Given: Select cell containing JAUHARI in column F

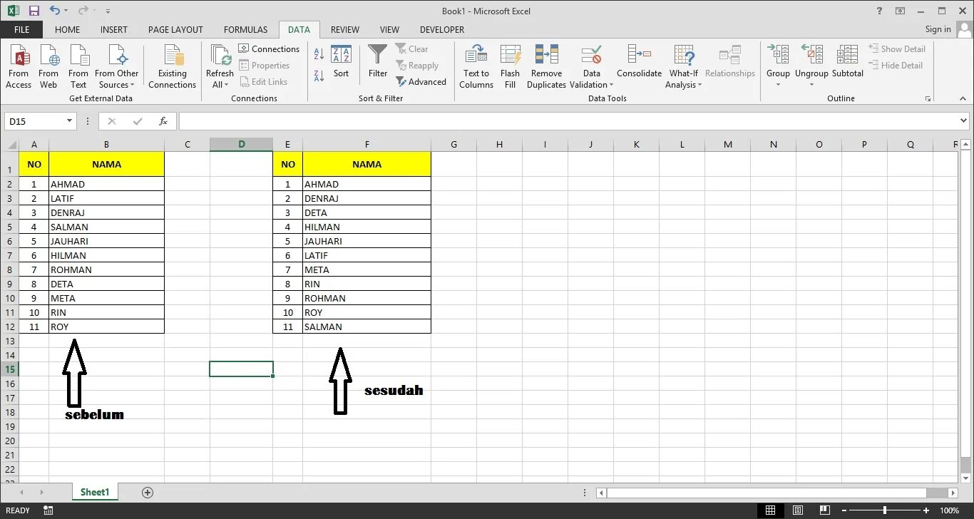Looking at the screenshot, I should (x=366, y=241).
